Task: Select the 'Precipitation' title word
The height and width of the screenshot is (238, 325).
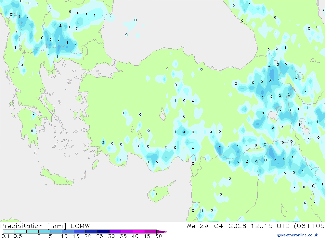Action: tap(21, 226)
